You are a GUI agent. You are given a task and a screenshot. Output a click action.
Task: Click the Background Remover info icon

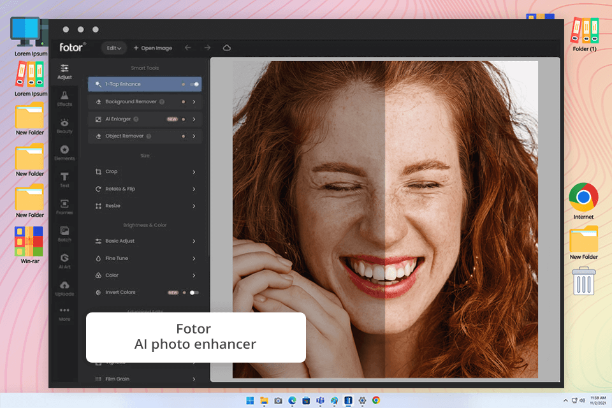pos(162,101)
